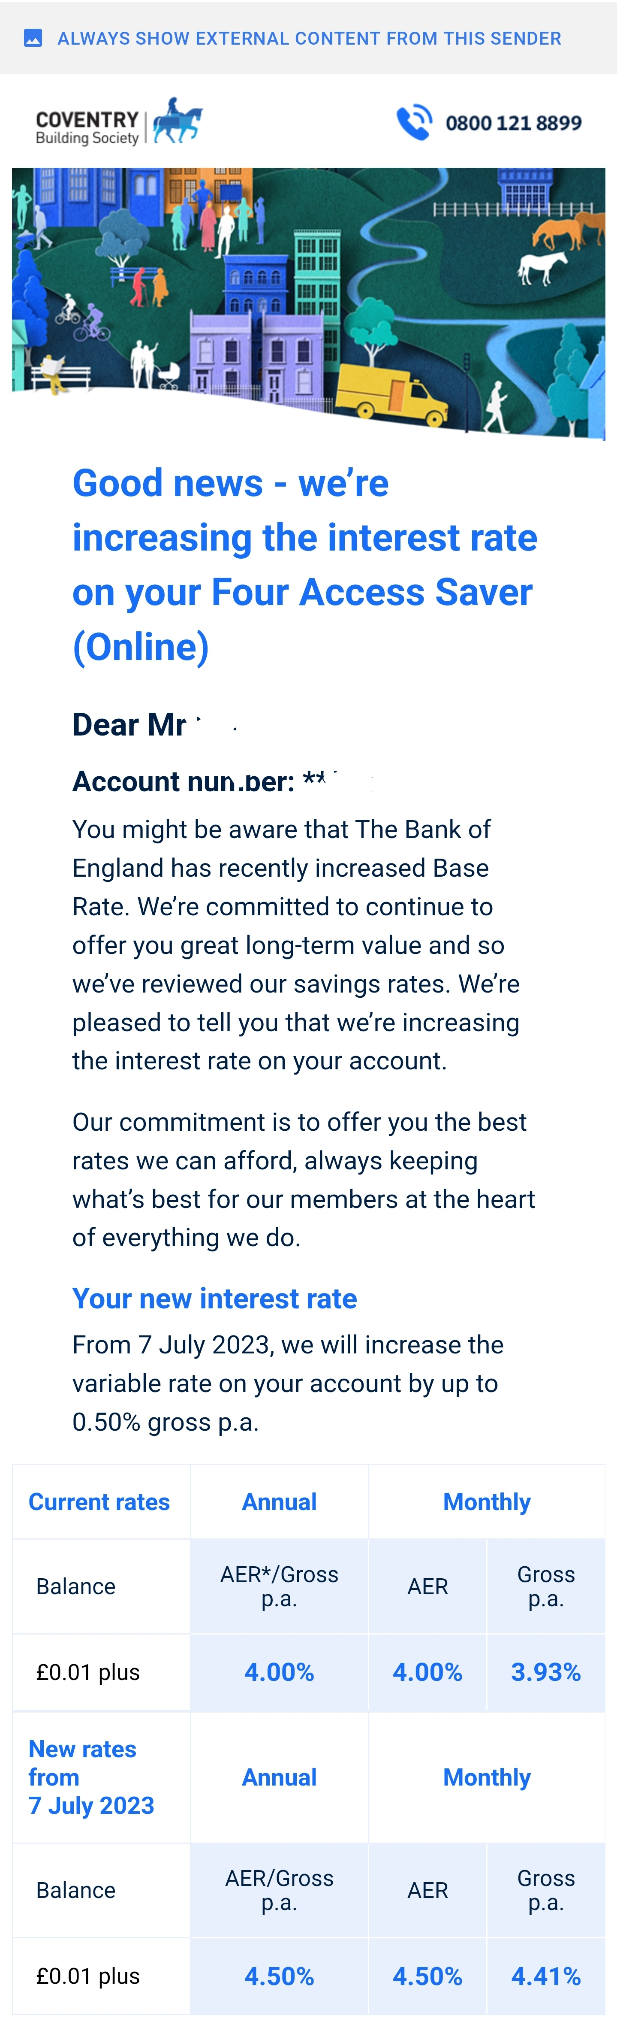Open the illustrated town banner image
The height and width of the screenshot is (2028, 617).
coord(309,303)
